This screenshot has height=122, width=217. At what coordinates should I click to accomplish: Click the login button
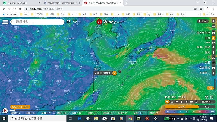point(203,21)
